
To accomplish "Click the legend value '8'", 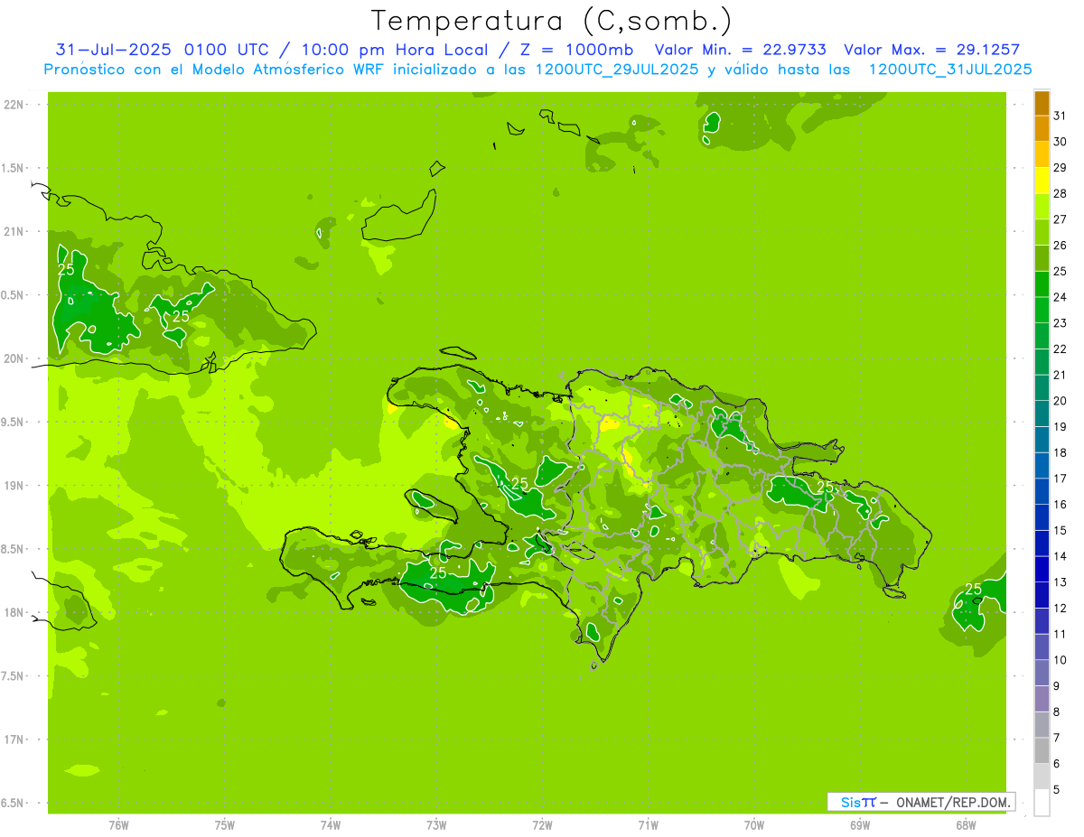I will (x=1056, y=711).
